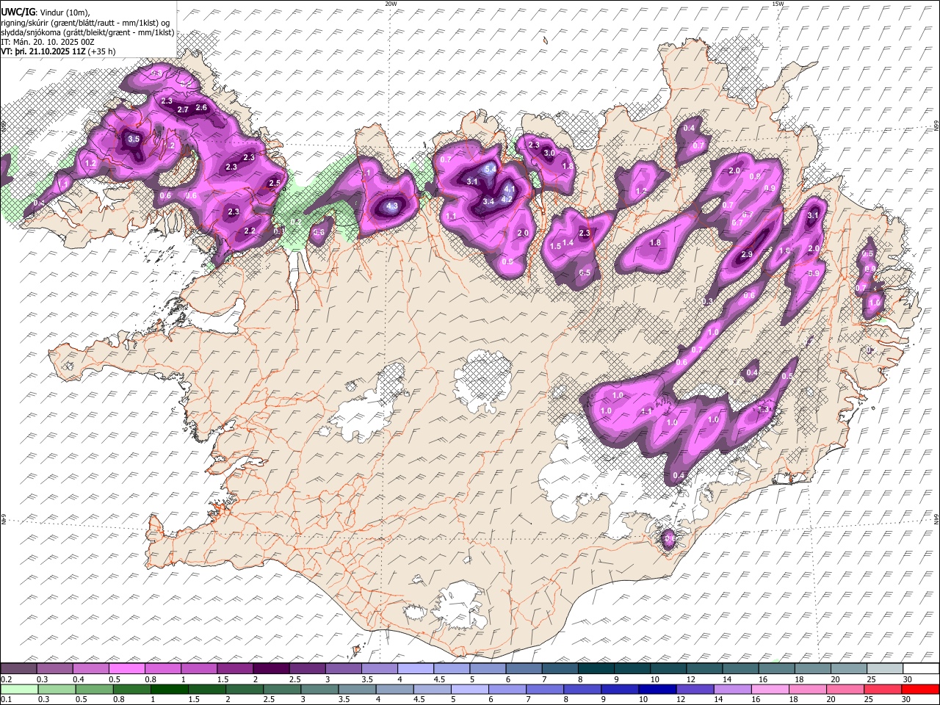Click the pale grey 25 snow legend swatch
Viewport: 940px width, 705px height.
[886, 669]
